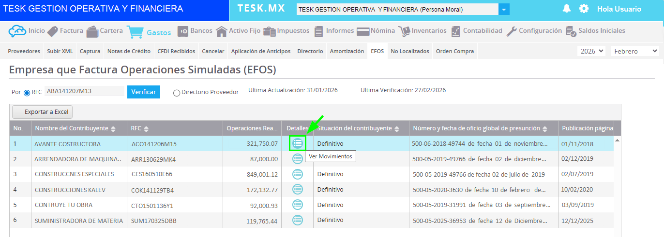The height and width of the screenshot is (237, 664).
Task: Switch to Subir XML tab
Action: 60,51
